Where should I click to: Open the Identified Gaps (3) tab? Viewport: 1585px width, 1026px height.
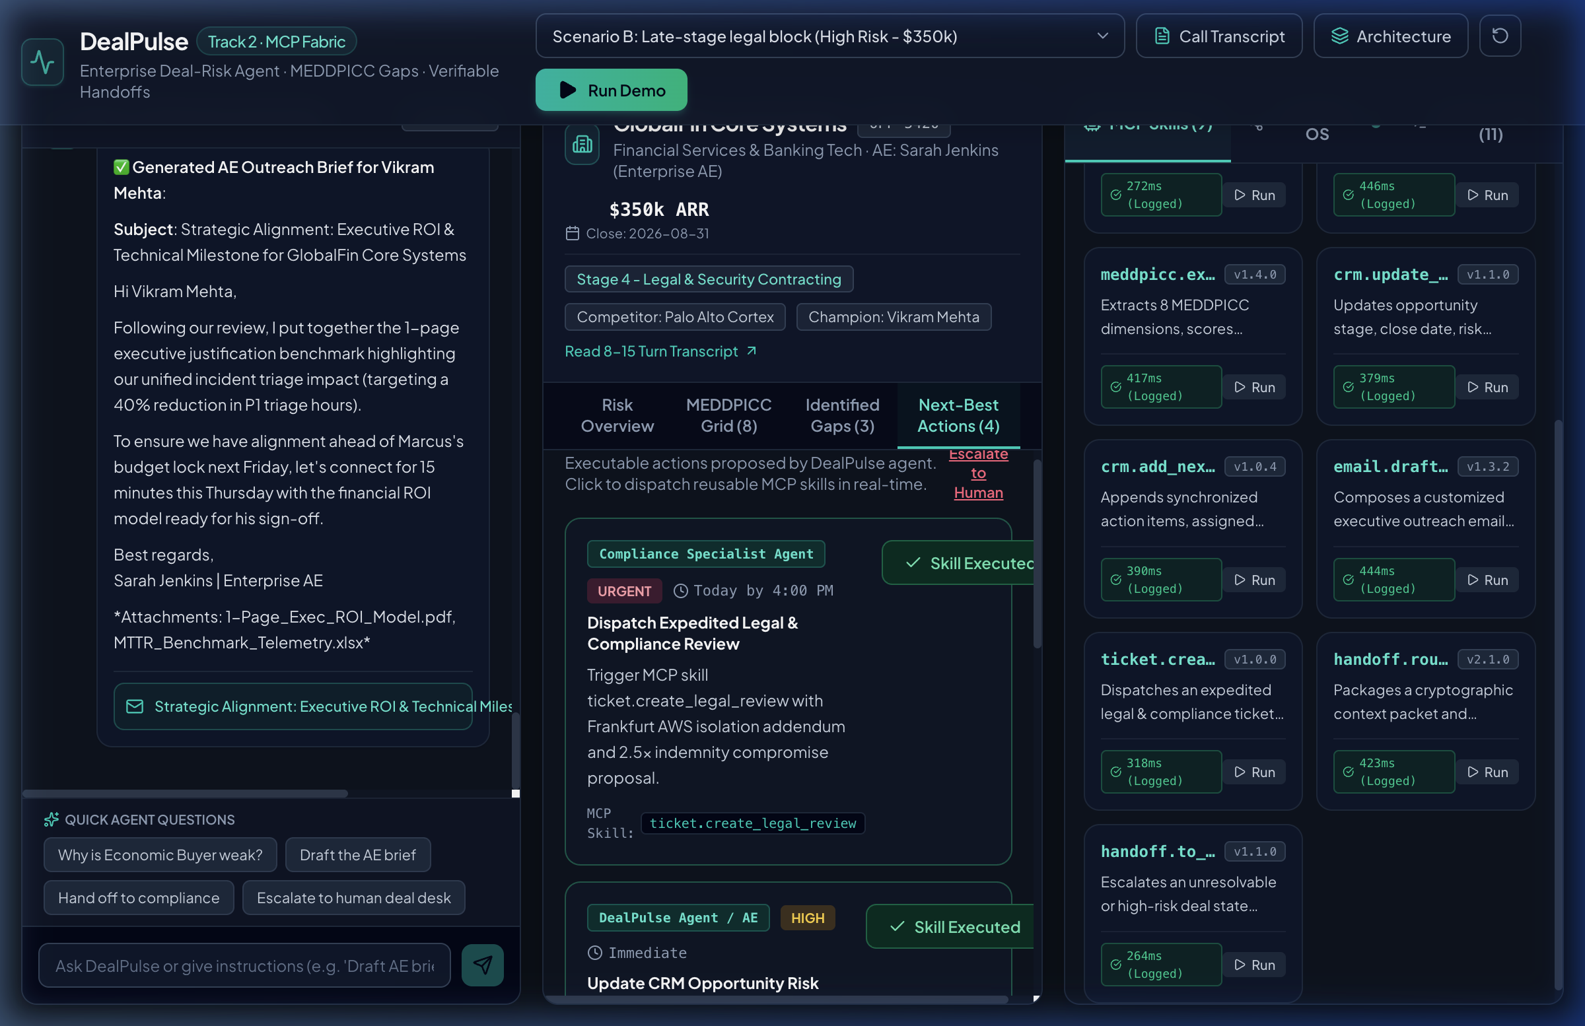pyautogui.click(x=842, y=415)
